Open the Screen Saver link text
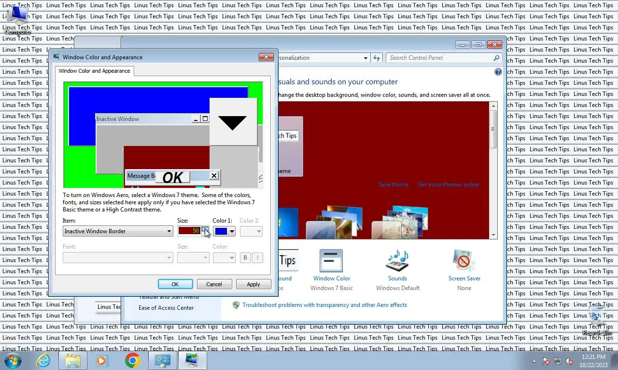This screenshot has height=370, width=618. coord(464,278)
